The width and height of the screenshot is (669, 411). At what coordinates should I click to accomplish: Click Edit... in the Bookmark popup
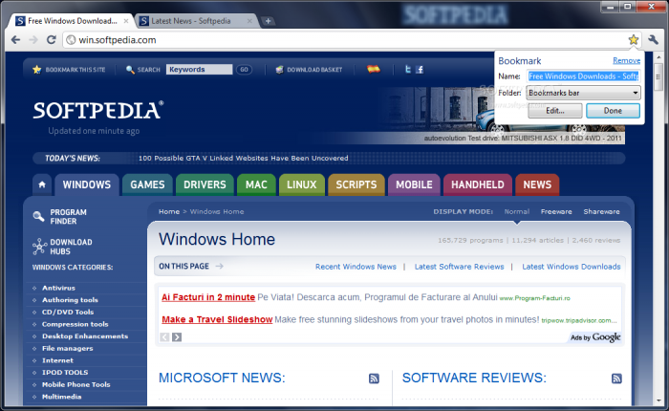[x=555, y=111]
